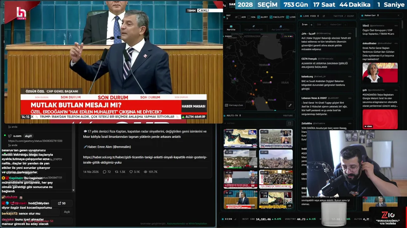Open the İran tab menu icon
407x228 pixels.
click(x=311, y=24)
